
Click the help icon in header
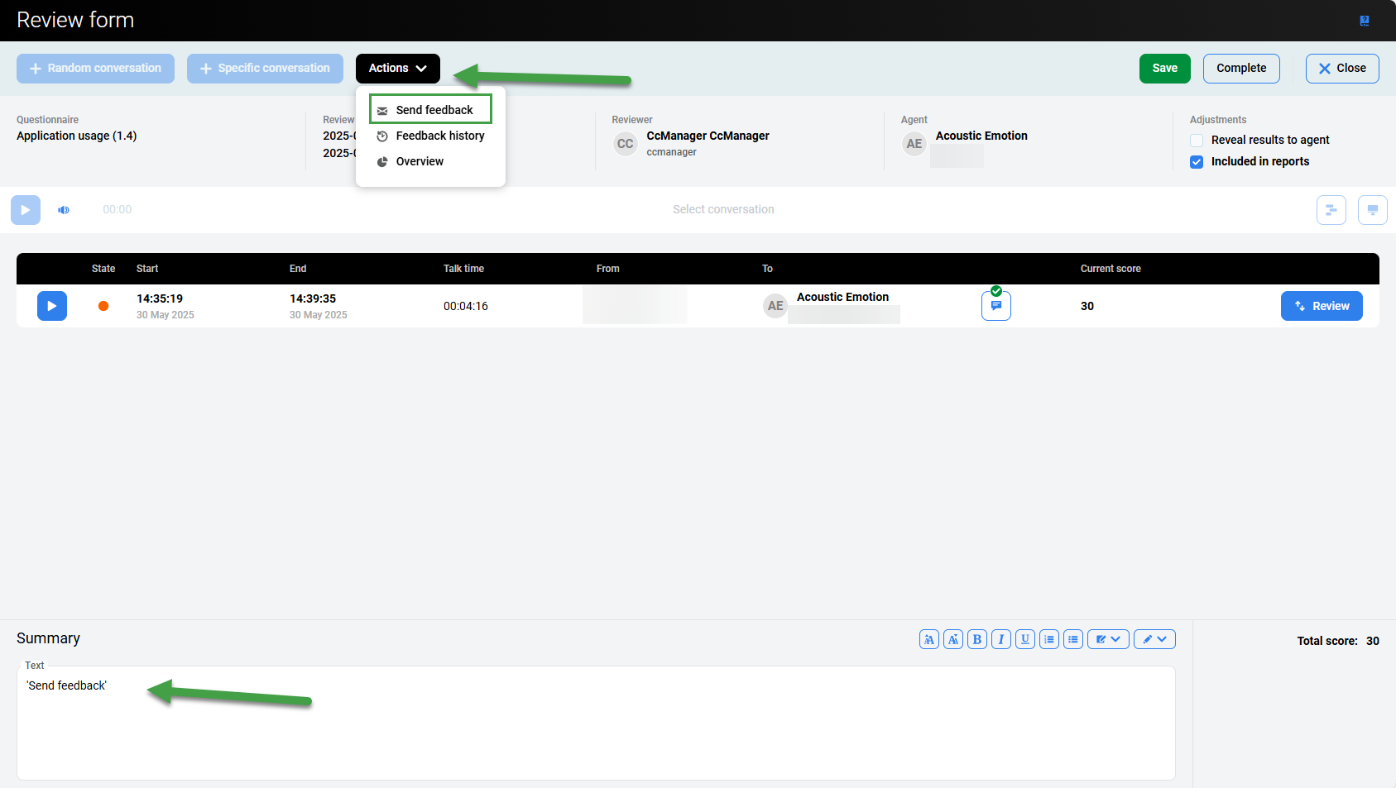(x=1364, y=21)
